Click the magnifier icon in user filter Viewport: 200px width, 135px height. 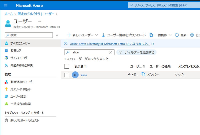pyautogui.click(x=68, y=52)
